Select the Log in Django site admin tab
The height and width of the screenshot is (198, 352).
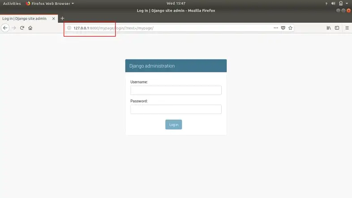coord(25,19)
